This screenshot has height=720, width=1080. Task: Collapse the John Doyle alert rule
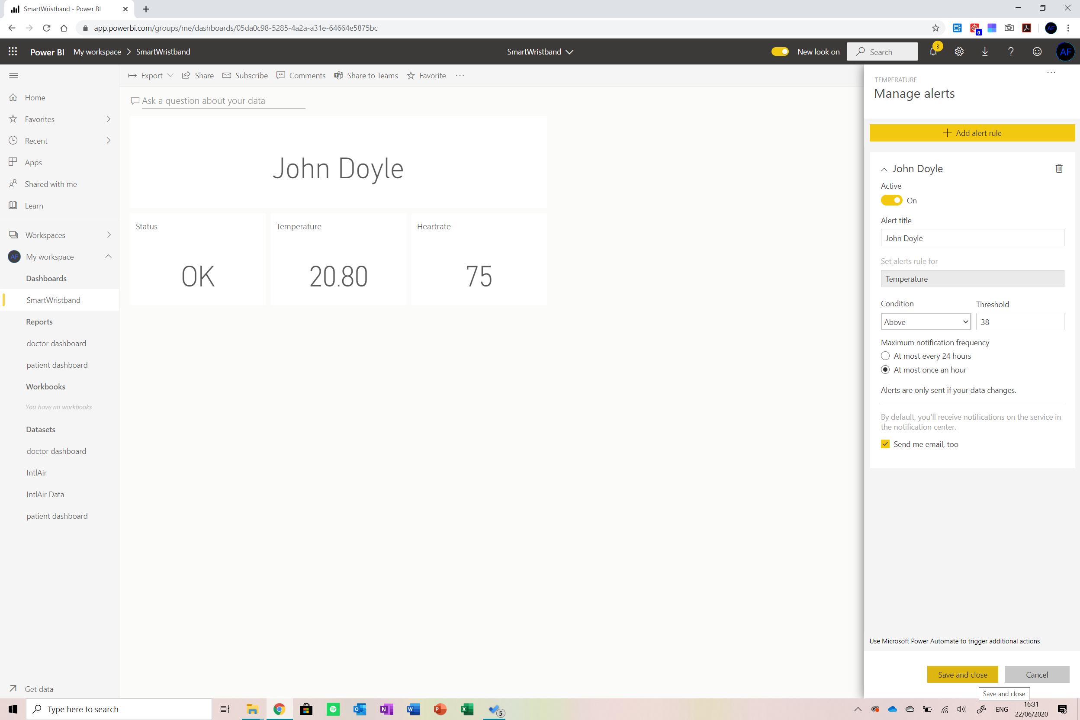(x=884, y=170)
